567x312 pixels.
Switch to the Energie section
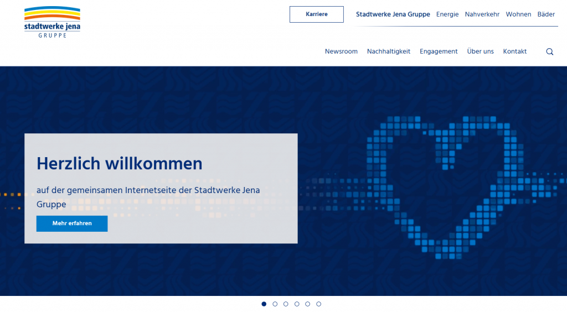click(x=447, y=14)
